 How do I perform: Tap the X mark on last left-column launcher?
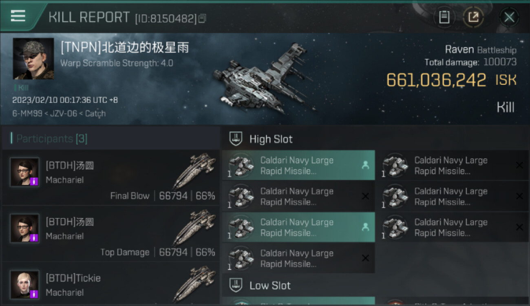click(365, 258)
